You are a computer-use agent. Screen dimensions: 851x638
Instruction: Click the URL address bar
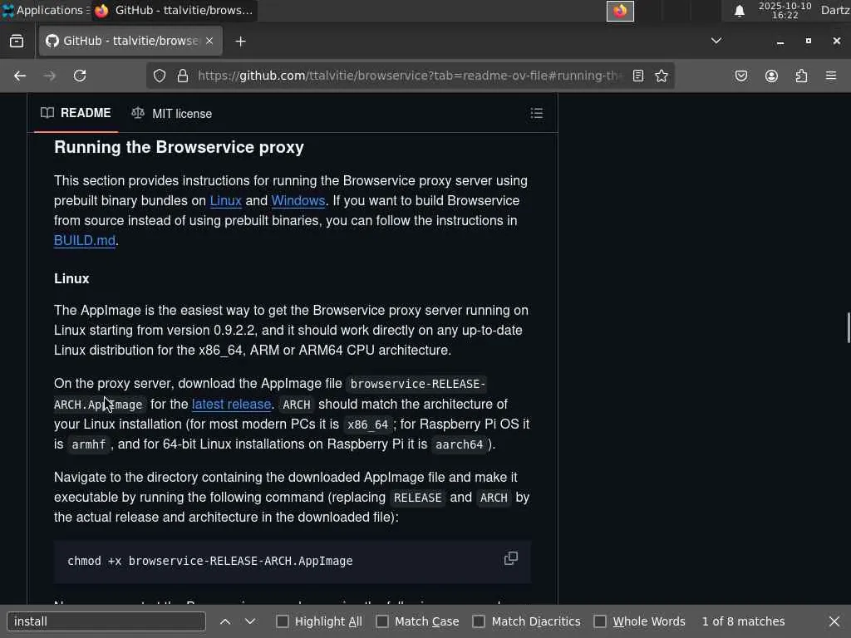[x=410, y=76]
